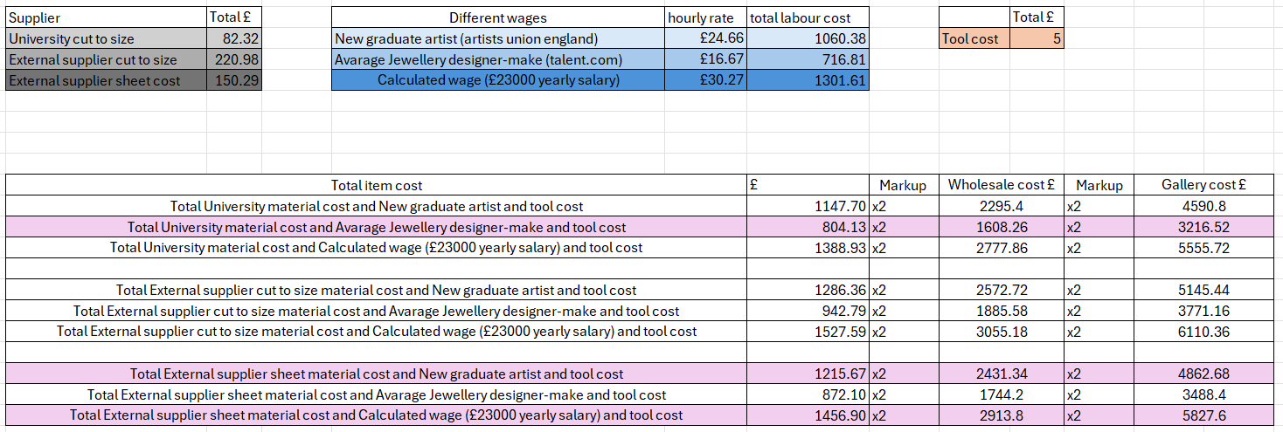Click the 'Different wages' header cell
This screenshot has width=1283, height=432.
[498, 17]
